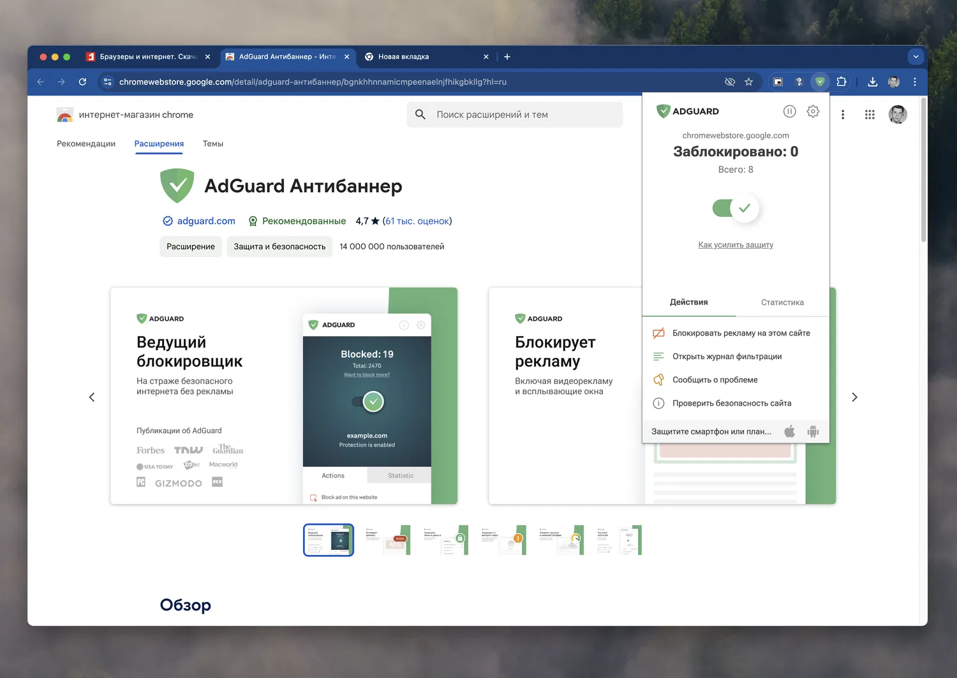Select the highlighted first screenshot thumbnail
Viewport: 957px width, 678px height.
329,540
